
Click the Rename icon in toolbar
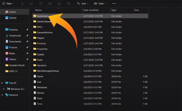click(x=50, y=4)
